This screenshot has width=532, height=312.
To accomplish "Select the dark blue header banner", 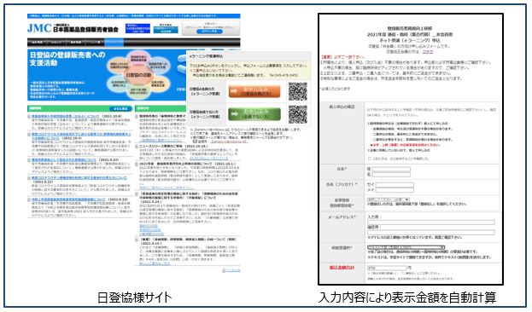I will click(x=137, y=28).
